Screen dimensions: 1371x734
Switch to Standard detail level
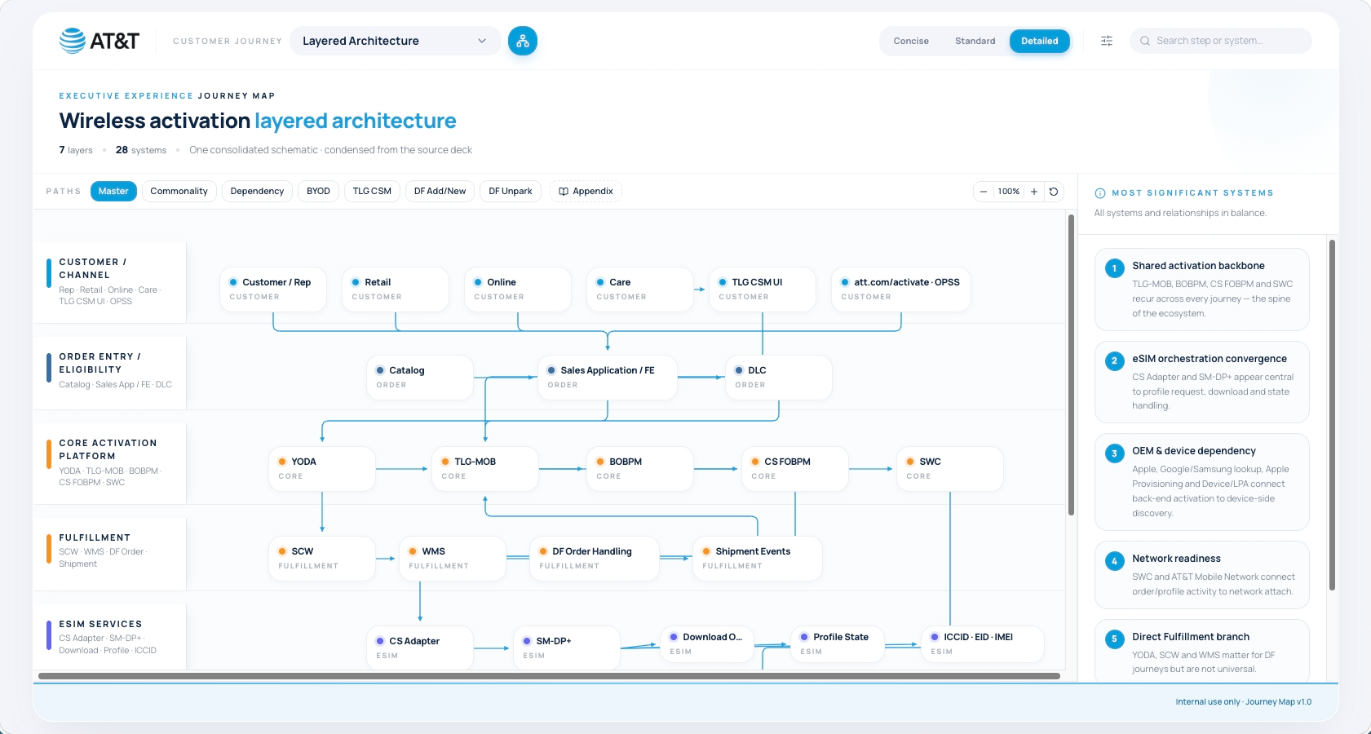coord(975,41)
